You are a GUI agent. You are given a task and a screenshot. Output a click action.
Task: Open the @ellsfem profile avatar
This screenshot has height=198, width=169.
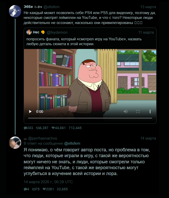tap(15, 11)
